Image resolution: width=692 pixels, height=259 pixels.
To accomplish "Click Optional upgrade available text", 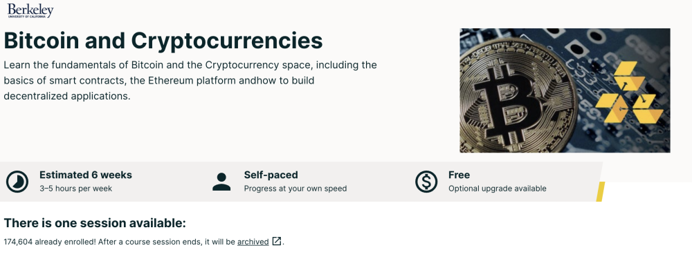I will pos(498,189).
